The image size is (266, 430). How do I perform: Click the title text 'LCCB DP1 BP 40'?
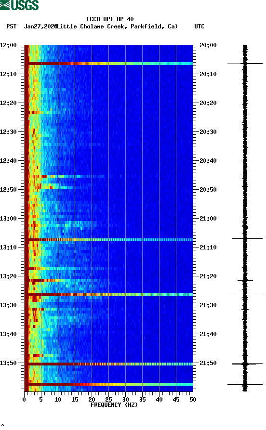[110, 19]
